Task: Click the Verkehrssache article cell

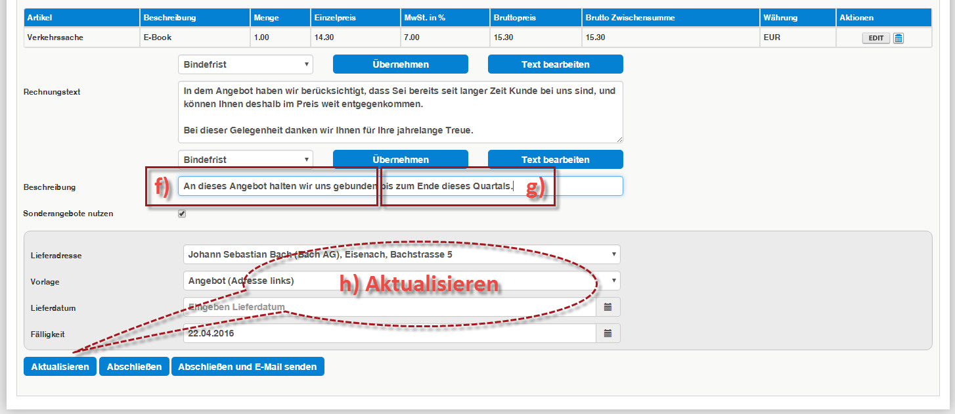Action: coord(82,37)
